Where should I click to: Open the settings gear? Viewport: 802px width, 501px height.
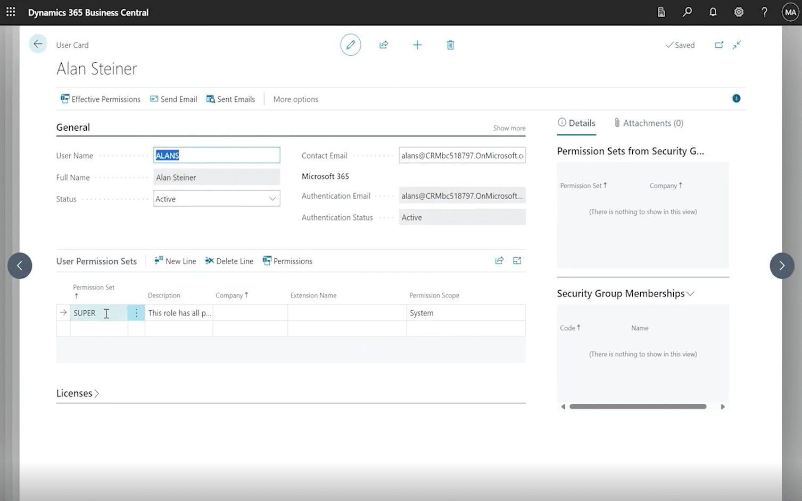(x=739, y=12)
